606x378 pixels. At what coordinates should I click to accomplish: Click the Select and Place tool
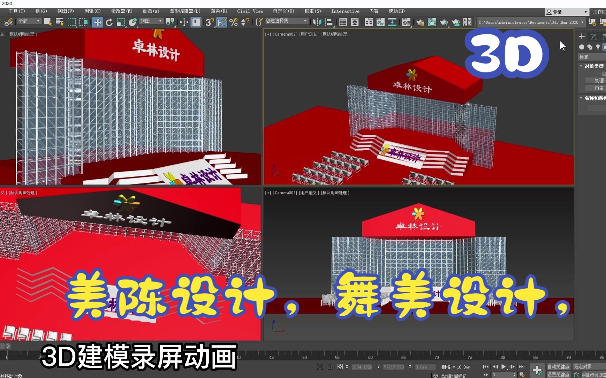[x=133, y=22]
